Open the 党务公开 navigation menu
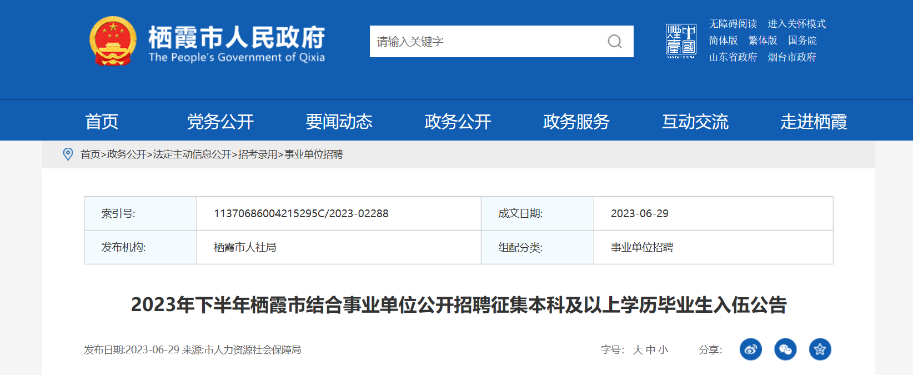Viewport: 913px width, 375px height. (220, 122)
